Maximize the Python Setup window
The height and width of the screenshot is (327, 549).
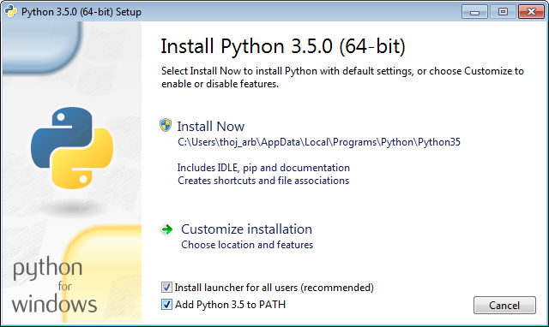point(503,12)
